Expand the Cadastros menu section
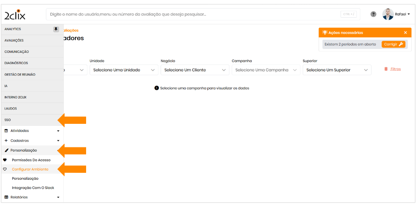Image resolution: width=419 pixels, height=206 pixels. click(32, 141)
